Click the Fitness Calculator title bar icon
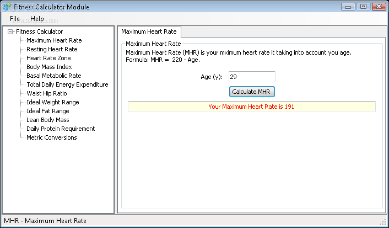This screenshot has height=228, width=389. click(7, 7)
